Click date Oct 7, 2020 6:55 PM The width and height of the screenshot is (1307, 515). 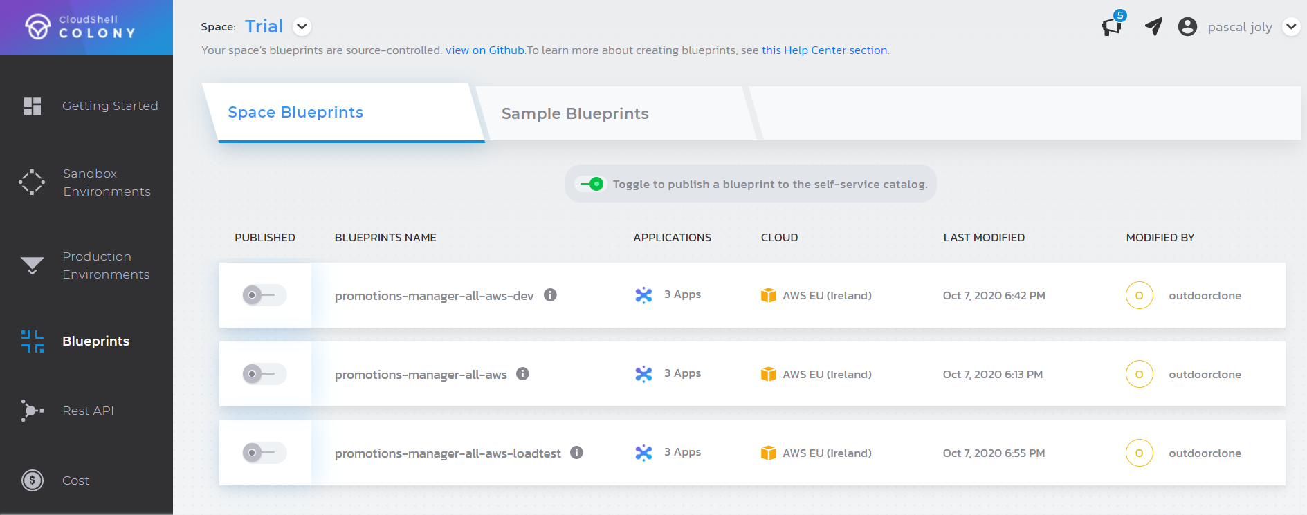[994, 453]
